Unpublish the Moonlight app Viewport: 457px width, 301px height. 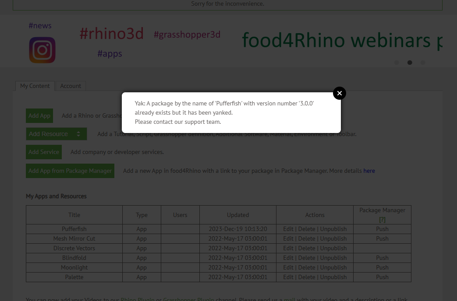[333, 267]
